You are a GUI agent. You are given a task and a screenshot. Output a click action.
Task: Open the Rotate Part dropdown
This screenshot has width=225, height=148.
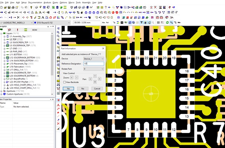point(94,69)
